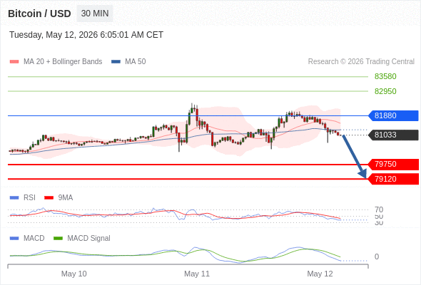Click the MA 50 blue legend swatch
Image resolution: width=421 pixels, height=285 pixels.
(116, 62)
